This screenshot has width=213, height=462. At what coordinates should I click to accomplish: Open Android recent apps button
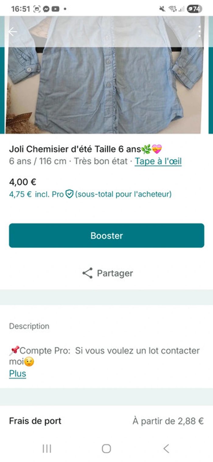pyautogui.click(x=47, y=448)
